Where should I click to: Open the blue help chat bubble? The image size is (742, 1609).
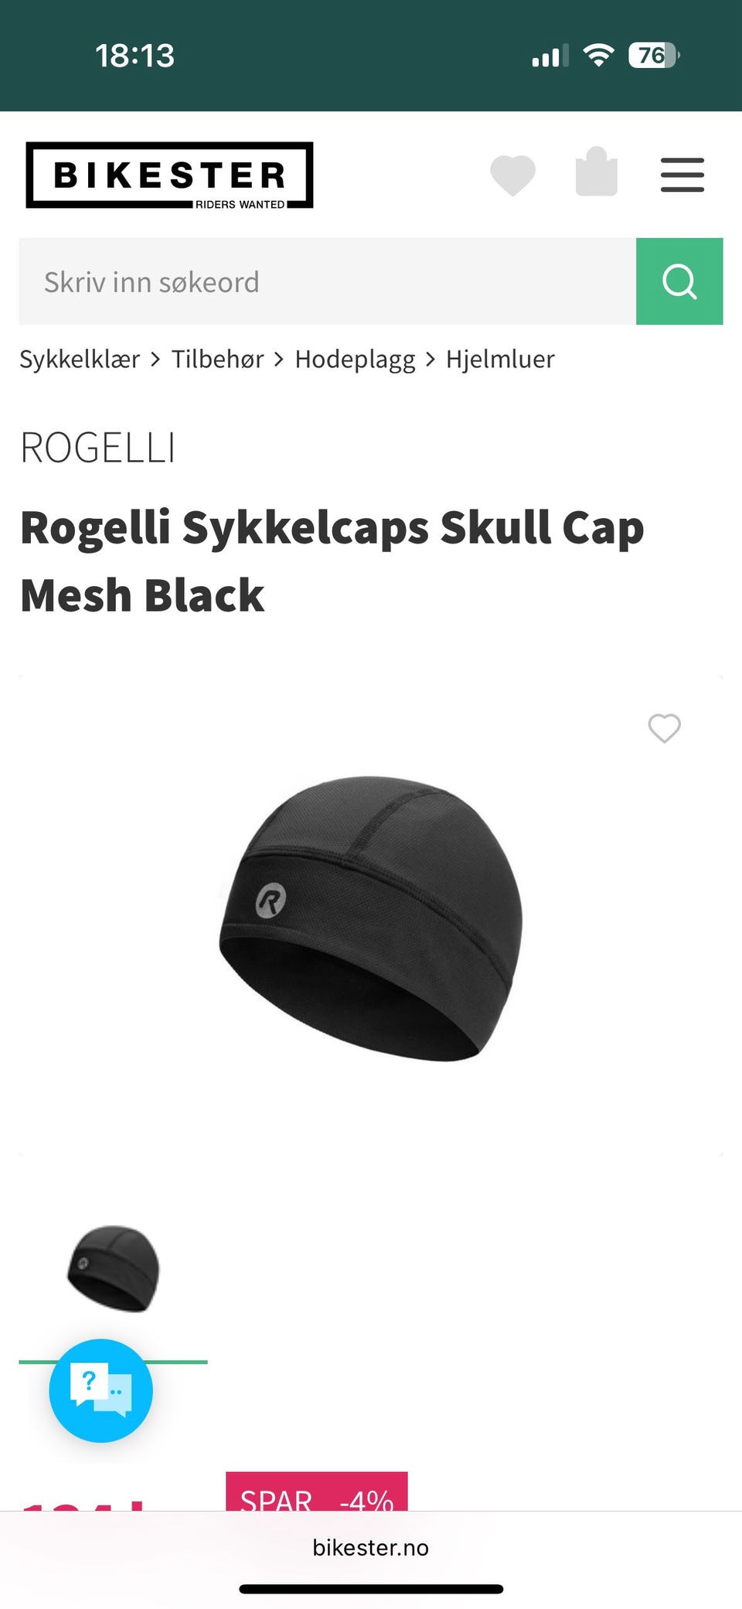pyautogui.click(x=100, y=1391)
